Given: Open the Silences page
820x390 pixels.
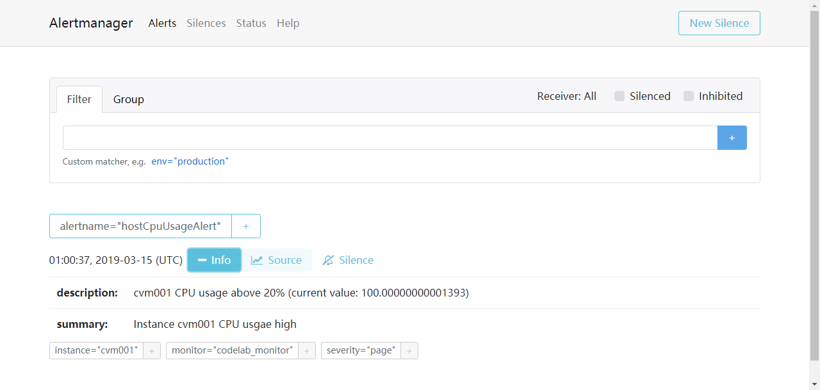Looking at the screenshot, I should [x=206, y=23].
